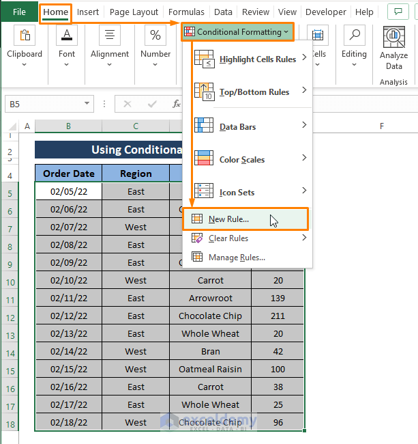Viewport: 418px width, 444px height.
Task: Expand the Name Box dropdown arrow
Action: (87, 104)
